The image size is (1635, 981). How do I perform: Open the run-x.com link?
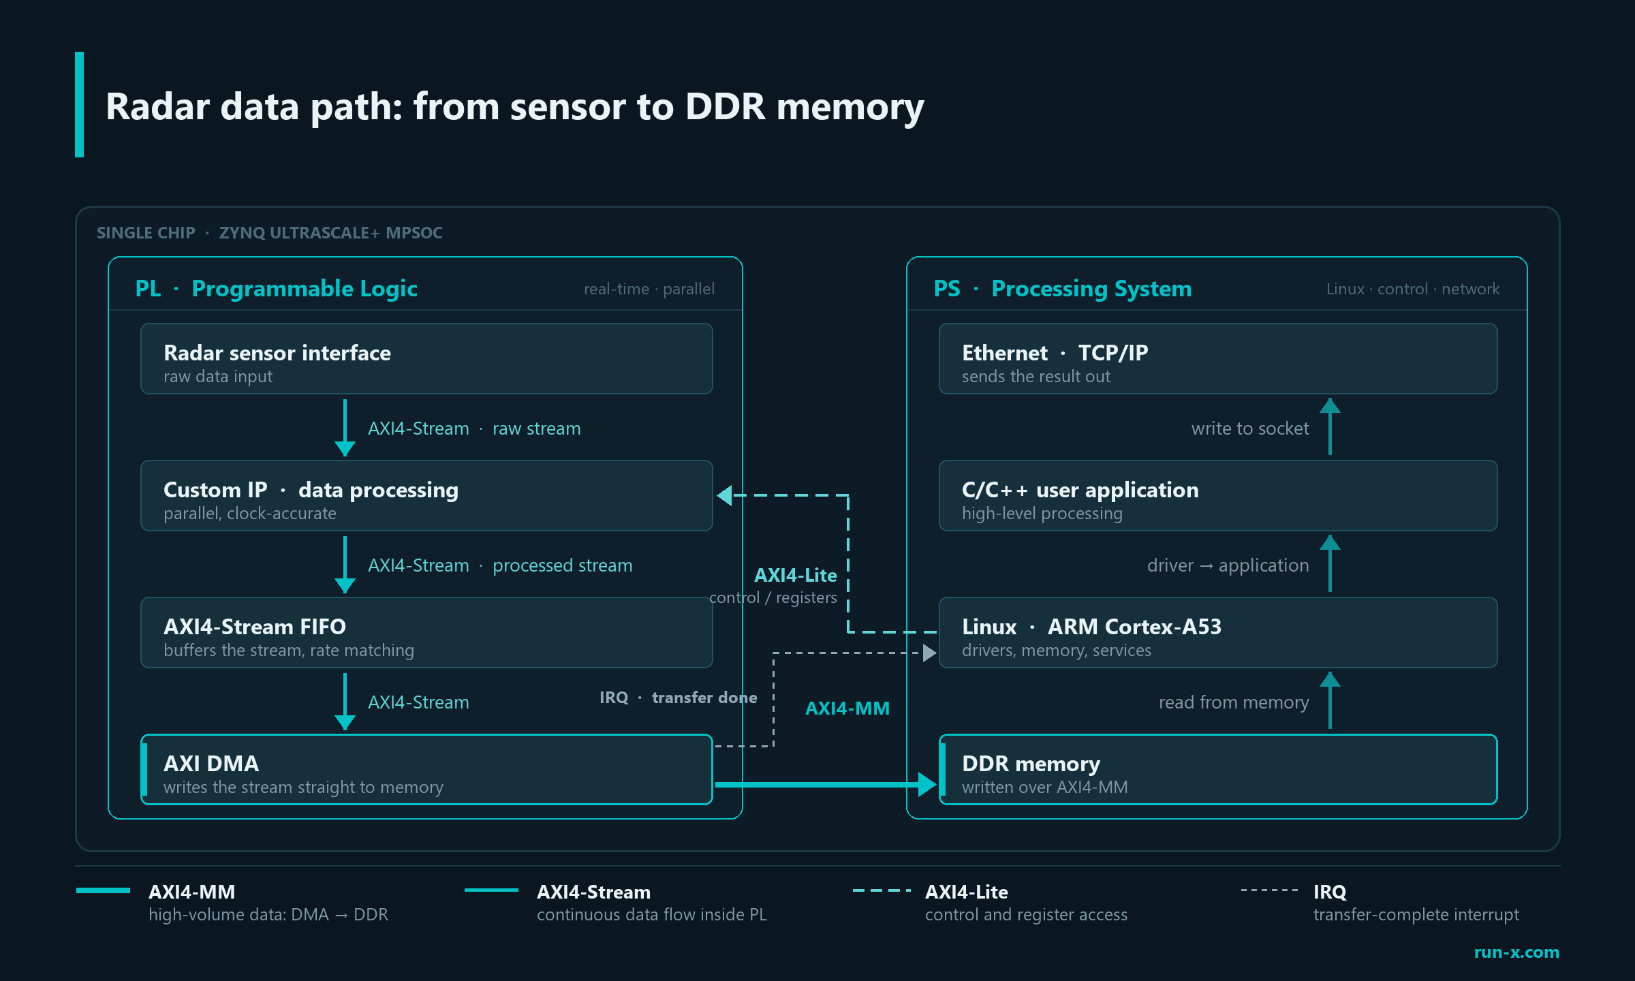click(x=1516, y=952)
